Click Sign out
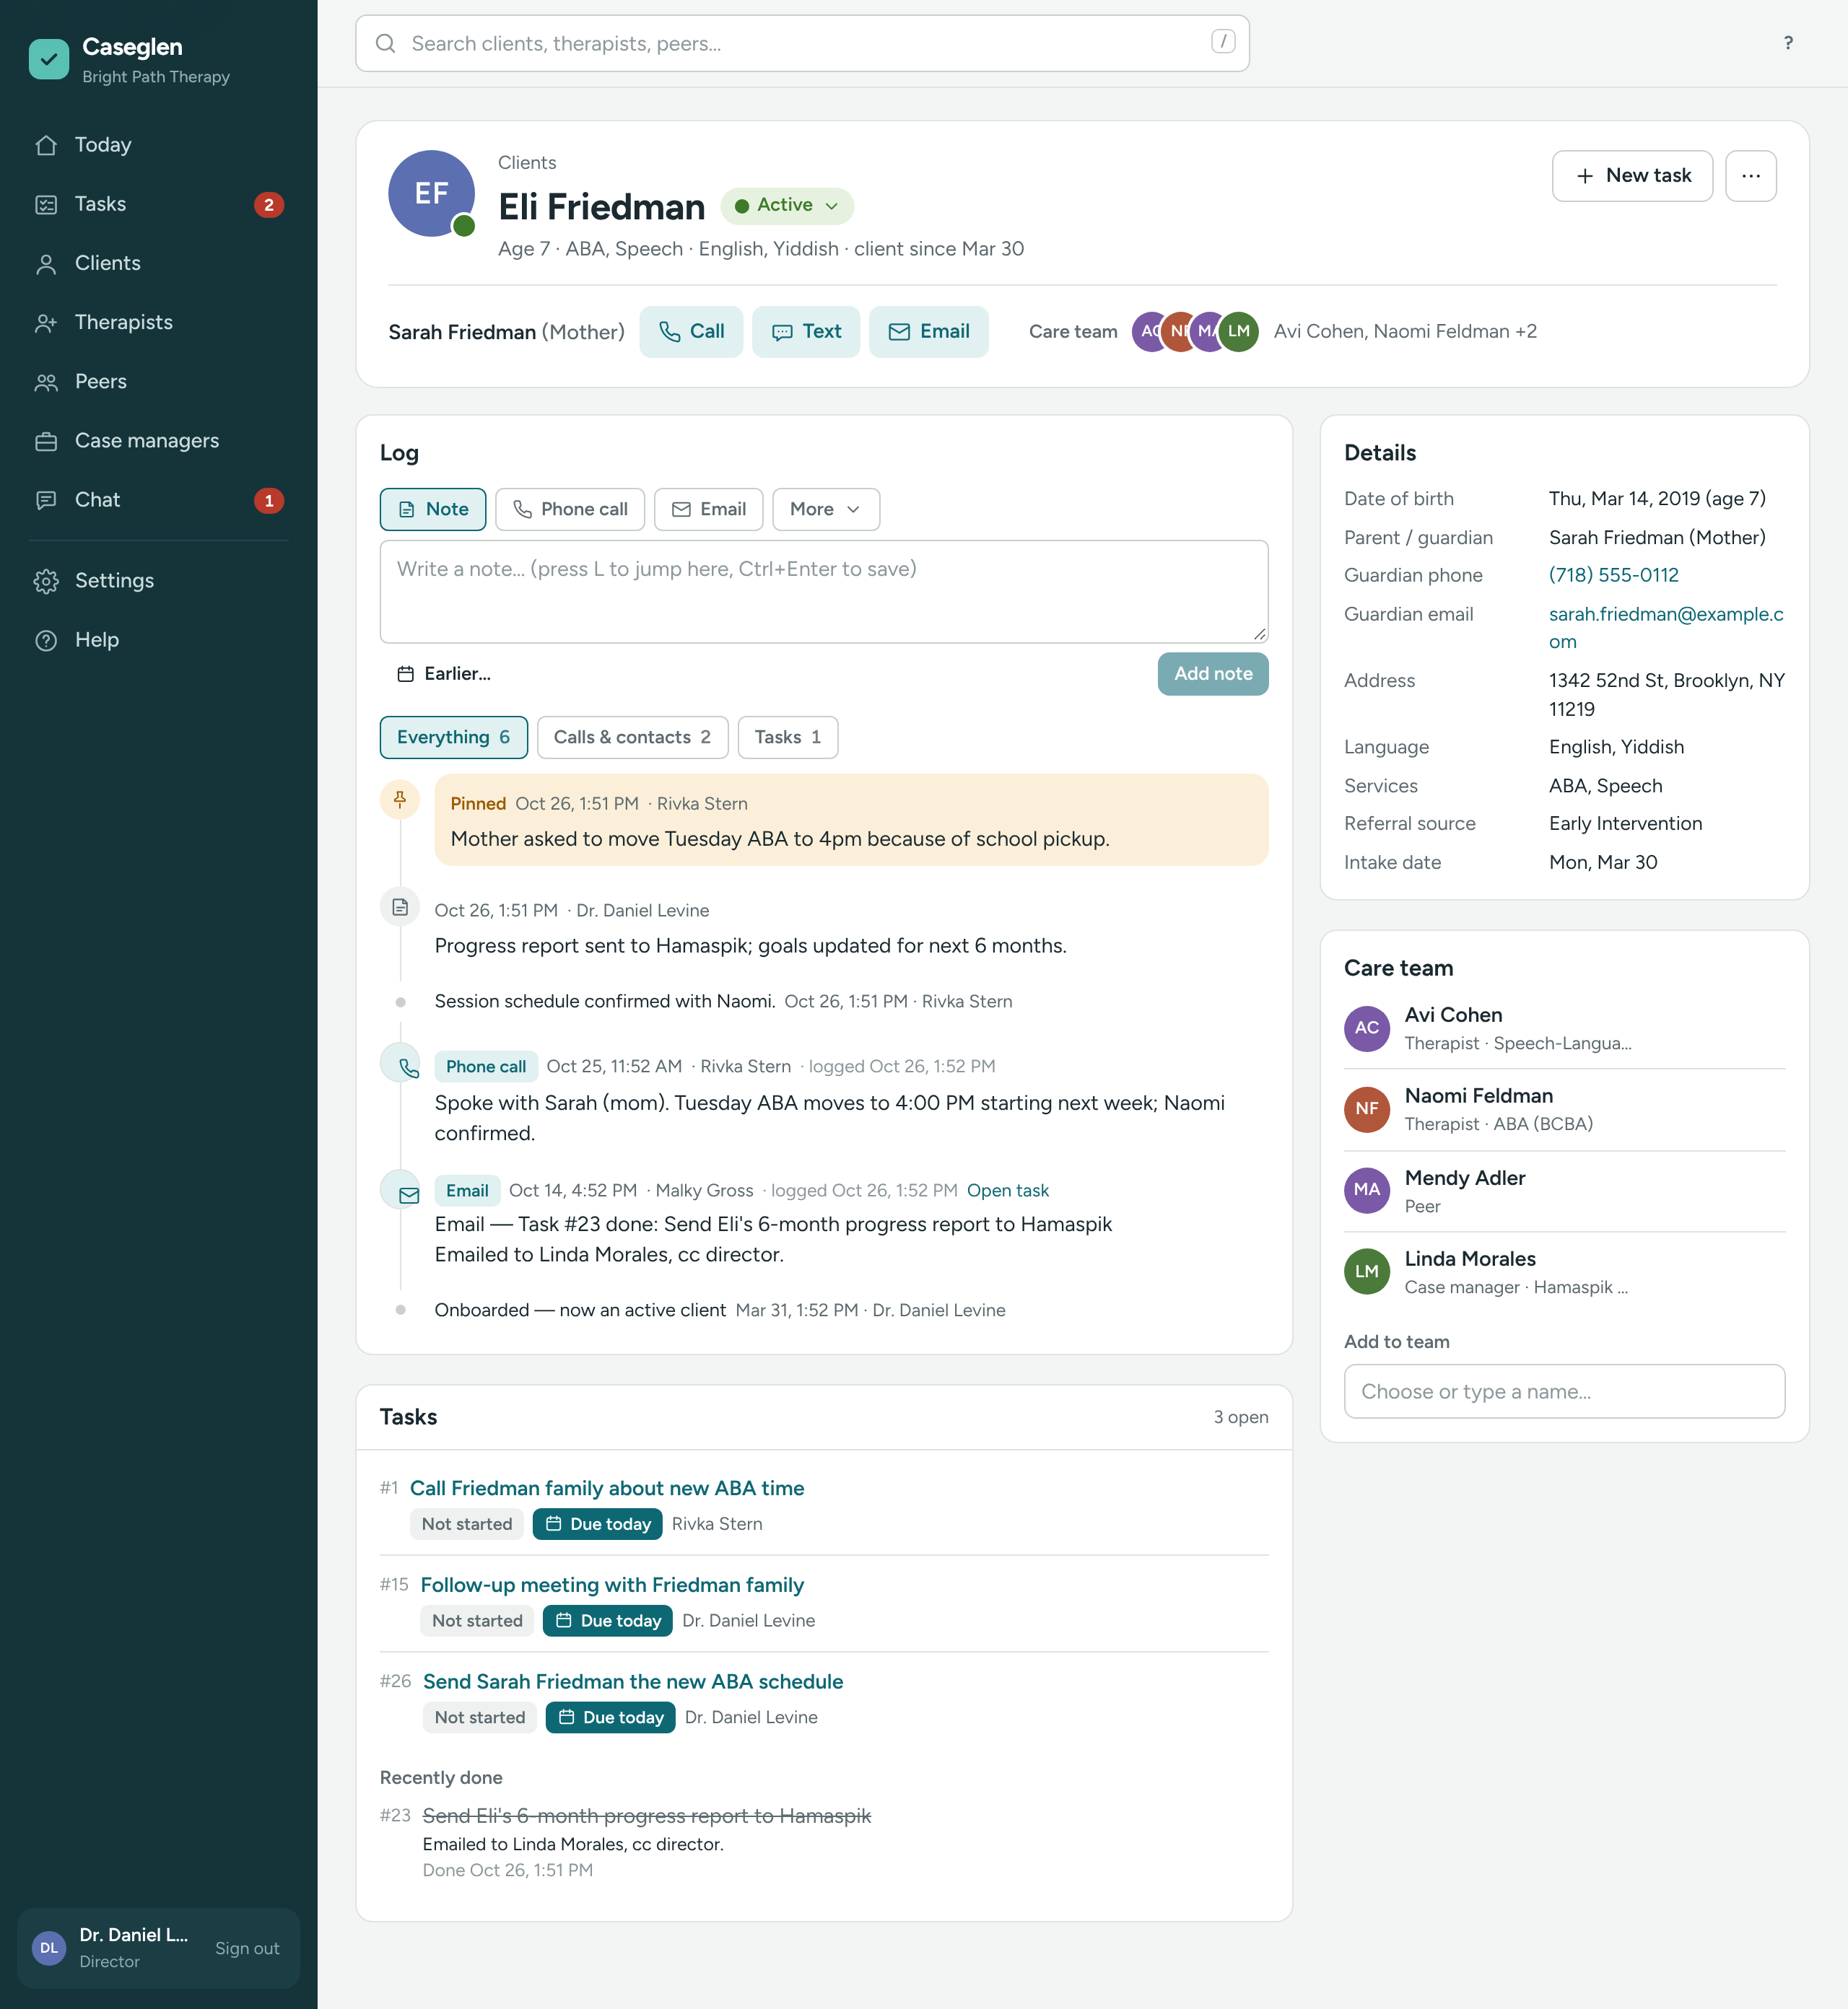Viewport: 1848px width, 2009px height. tap(247, 1948)
